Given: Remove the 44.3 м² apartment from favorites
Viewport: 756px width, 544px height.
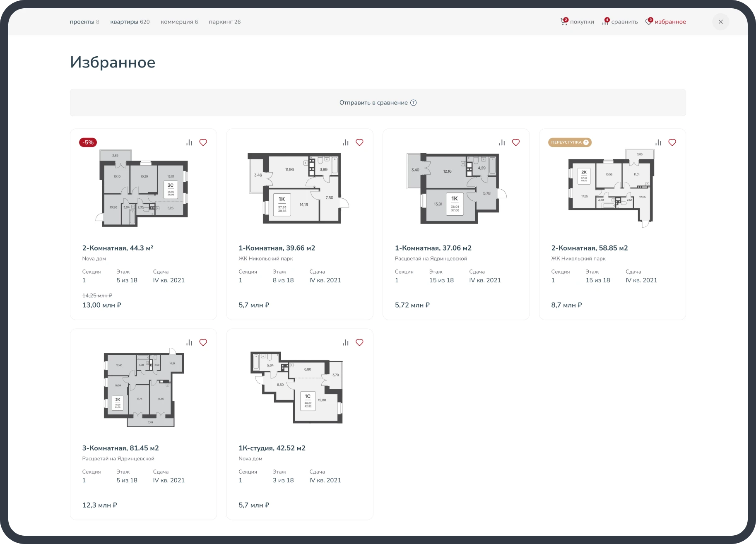Looking at the screenshot, I should pyautogui.click(x=203, y=142).
